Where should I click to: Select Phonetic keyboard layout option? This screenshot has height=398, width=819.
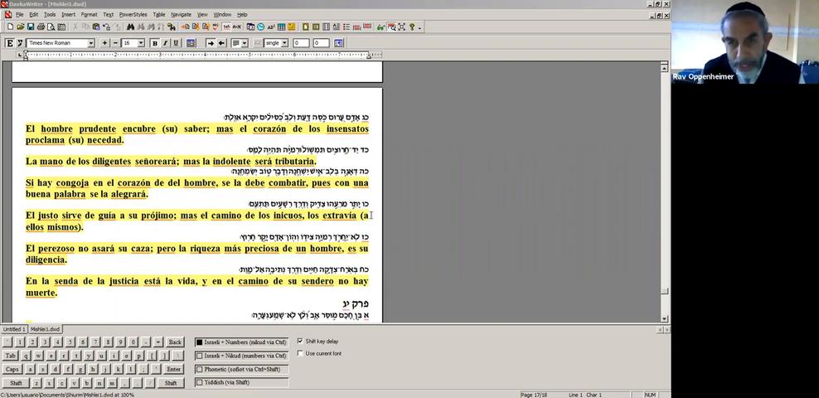click(241, 369)
